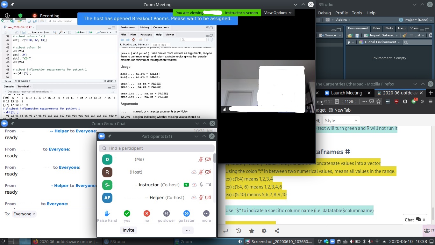The image size is (435, 245).
Task: Open a New Tab in Firefox
Action: coord(431,93)
